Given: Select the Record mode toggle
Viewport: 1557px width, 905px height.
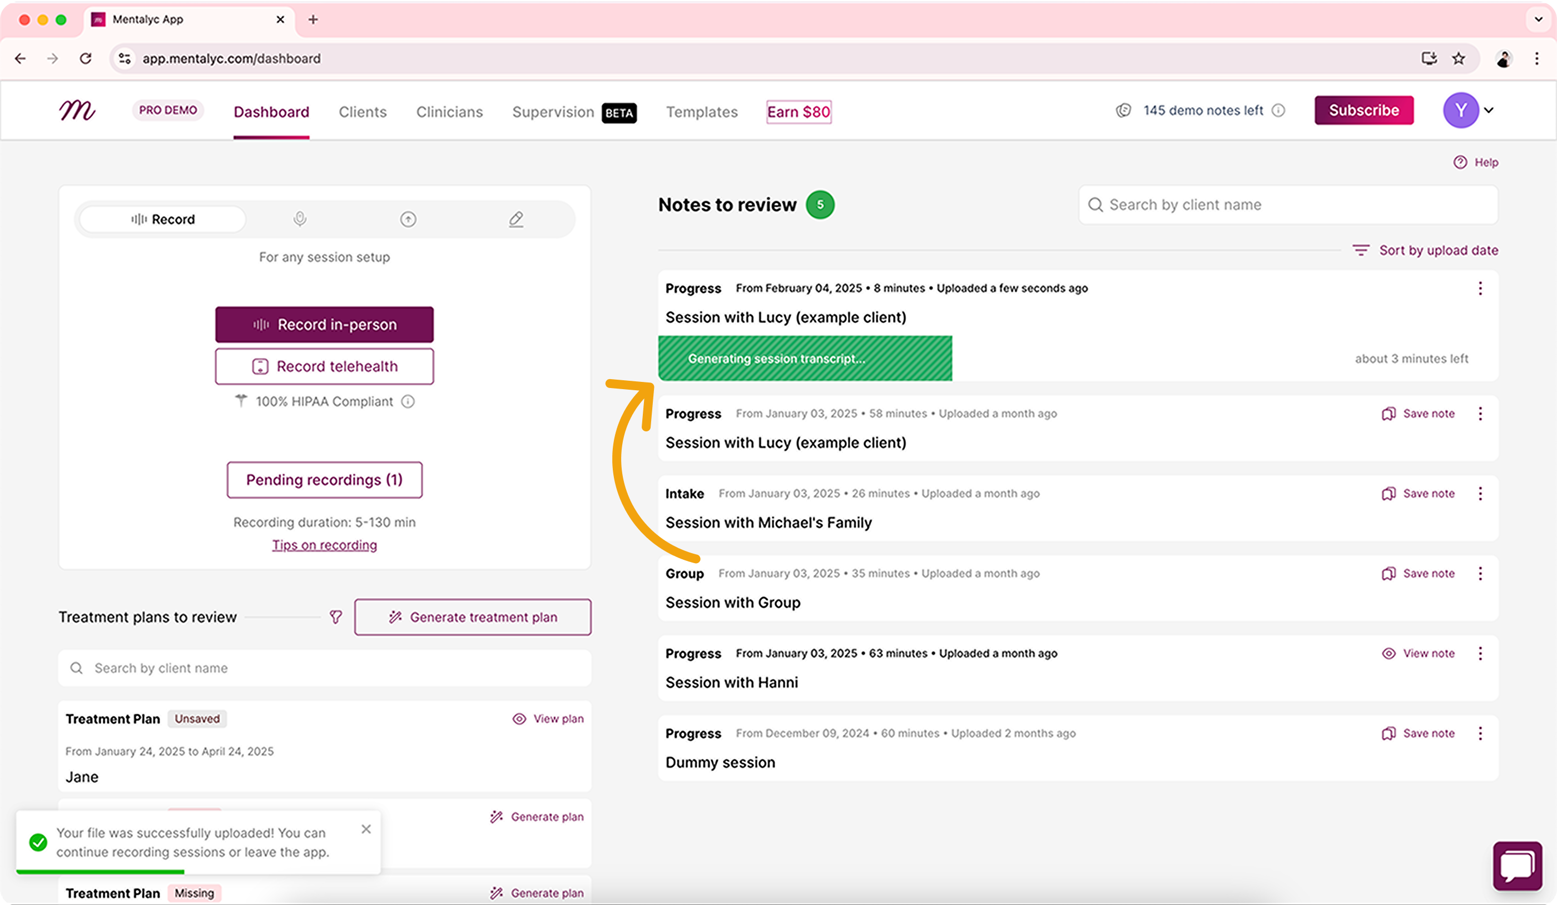Looking at the screenshot, I should tap(162, 219).
